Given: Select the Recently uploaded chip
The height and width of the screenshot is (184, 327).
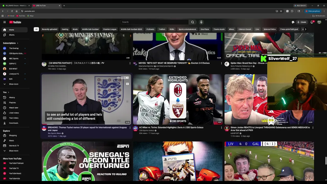Looking at the screenshot, I should (50, 29).
